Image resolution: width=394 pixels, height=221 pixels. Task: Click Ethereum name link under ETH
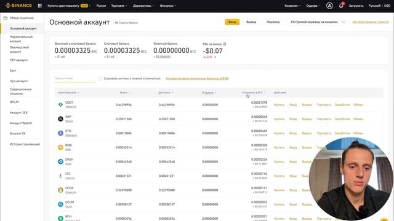[x=71, y=136]
